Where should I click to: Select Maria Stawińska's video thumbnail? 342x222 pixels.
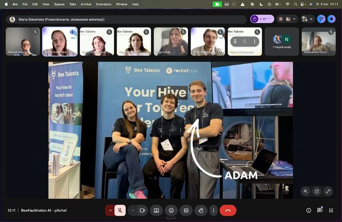(x=60, y=41)
